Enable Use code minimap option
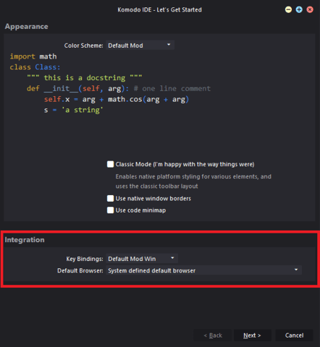Viewport: 320px width, 347px height. point(110,210)
